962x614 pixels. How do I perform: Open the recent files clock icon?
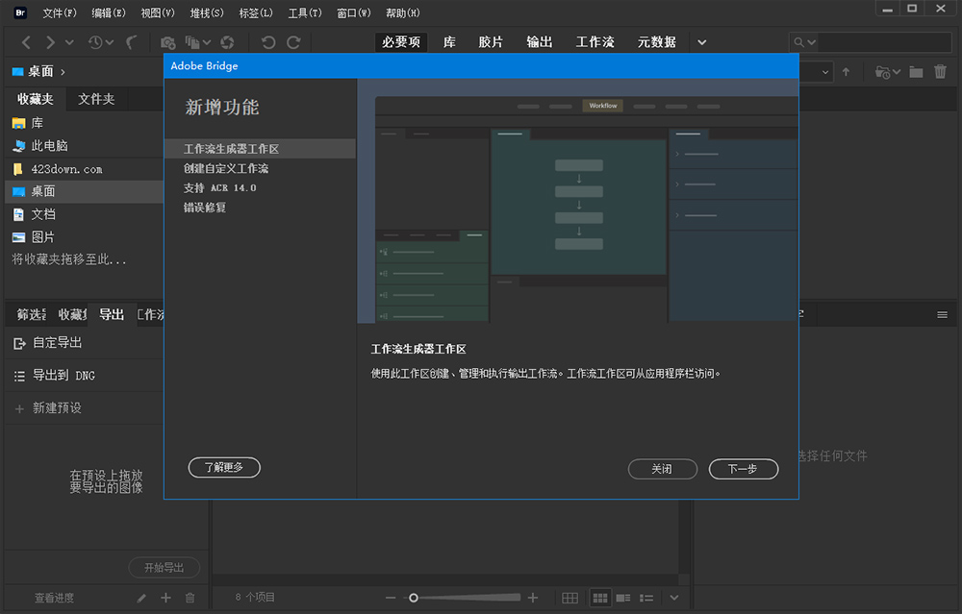point(96,42)
